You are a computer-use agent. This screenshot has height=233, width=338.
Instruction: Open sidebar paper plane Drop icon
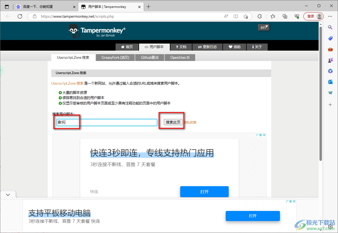[x=330, y=93]
